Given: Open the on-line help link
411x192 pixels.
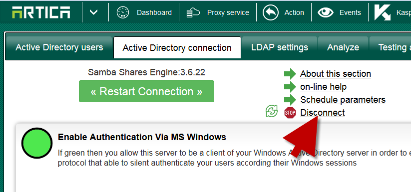Looking at the screenshot, I should [324, 87].
